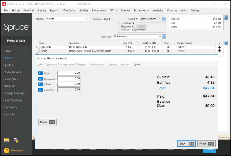The image size is (231, 156).
Task: Expand the Name dropdown showing CASH
Action: point(87,19)
